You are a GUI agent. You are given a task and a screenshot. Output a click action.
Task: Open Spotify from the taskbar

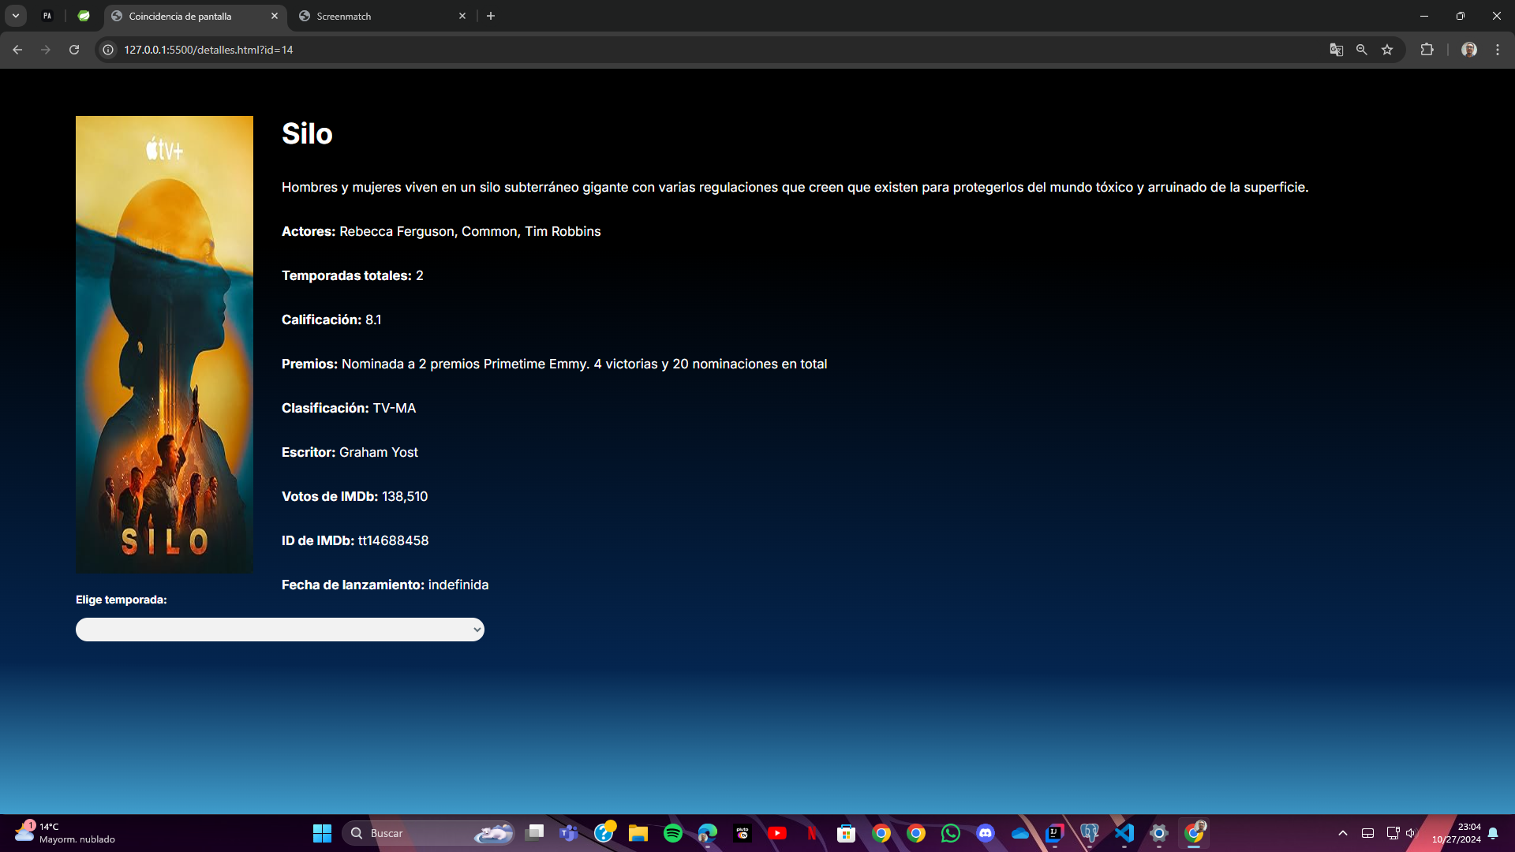pos(673,833)
